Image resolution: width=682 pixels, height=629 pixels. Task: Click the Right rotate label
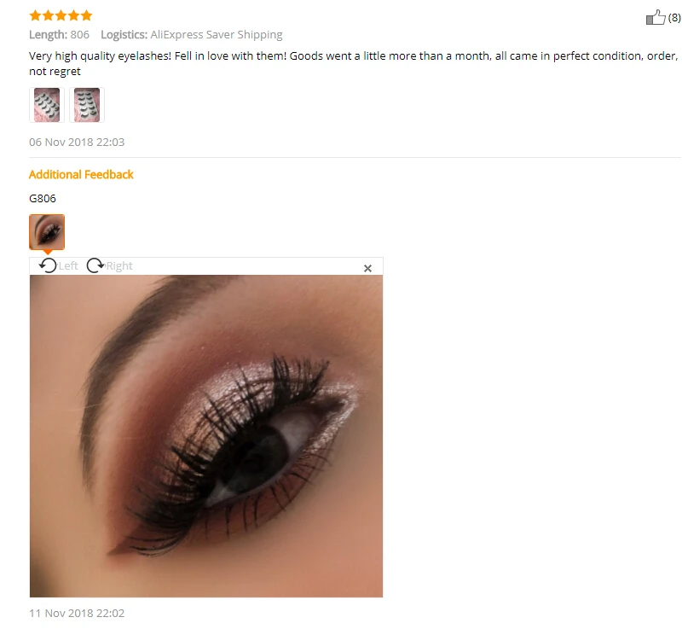point(119,265)
